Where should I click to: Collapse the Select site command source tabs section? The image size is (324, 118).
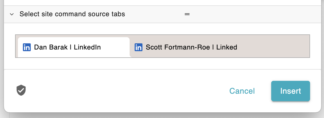click(12, 14)
